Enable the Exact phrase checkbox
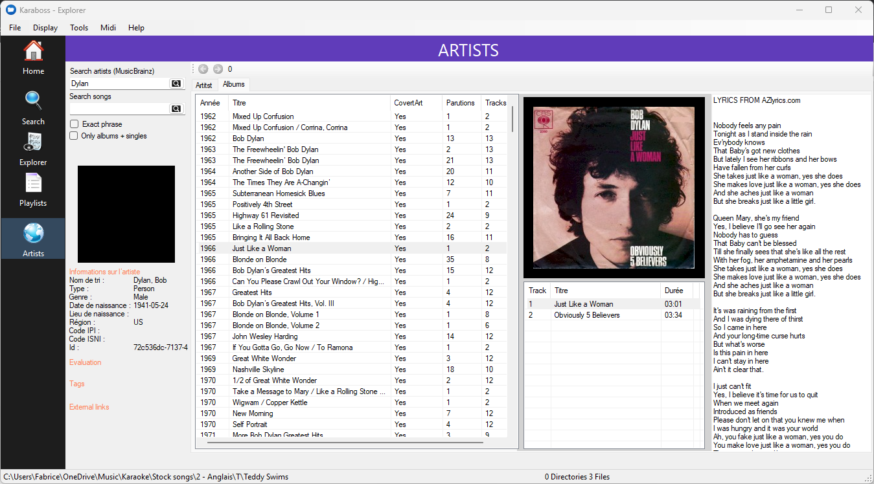The width and height of the screenshot is (874, 484). (75, 124)
